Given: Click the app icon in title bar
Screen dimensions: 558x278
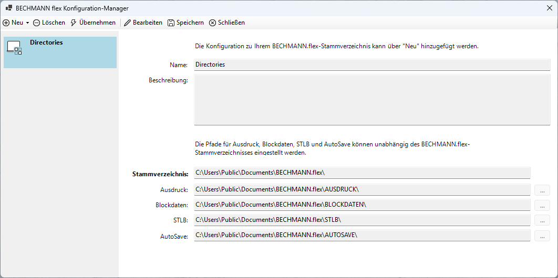Looking at the screenshot, I should coord(9,8).
